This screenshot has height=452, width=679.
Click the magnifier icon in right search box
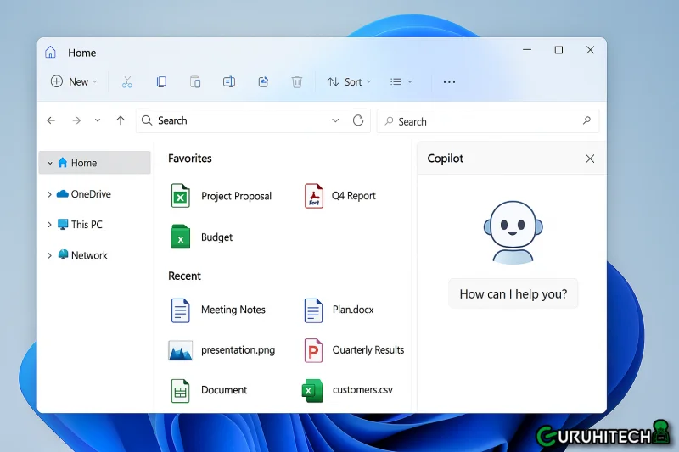coord(586,120)
